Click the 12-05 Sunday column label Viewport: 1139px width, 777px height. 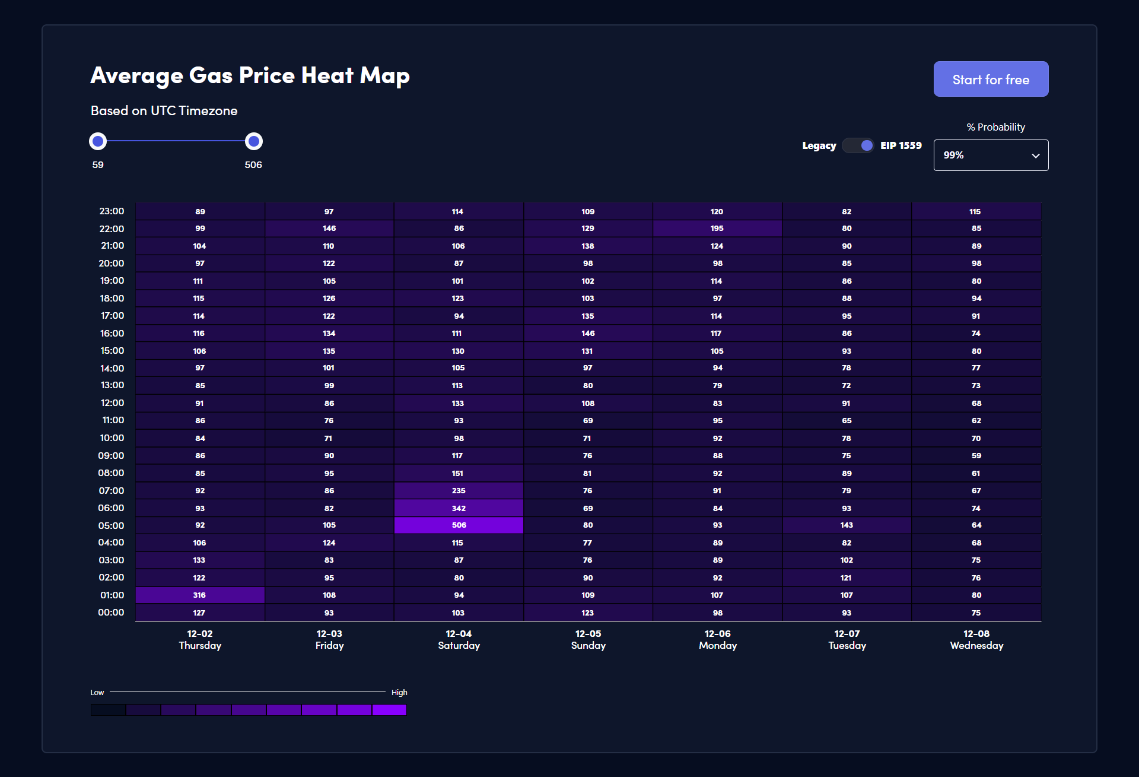click(588, 639)
